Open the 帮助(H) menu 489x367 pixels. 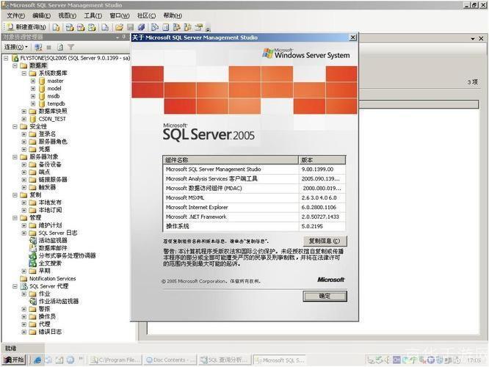click(x=173, y=15)
